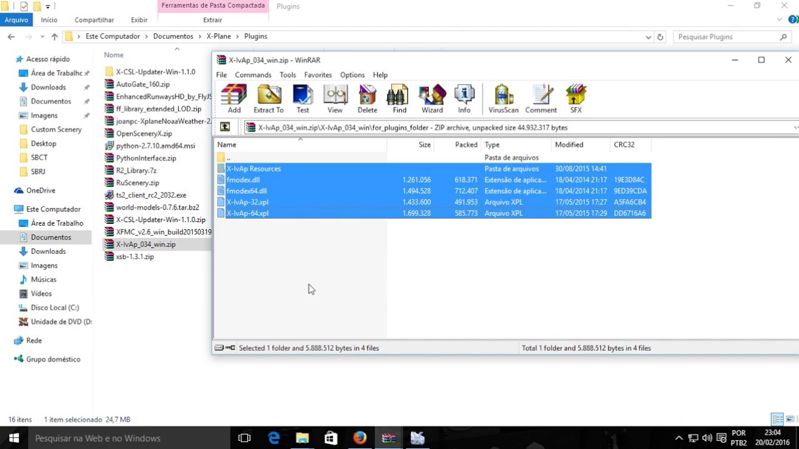Add an archive Comment
This screenshot has width=799, height=449.
coord(541,99)
